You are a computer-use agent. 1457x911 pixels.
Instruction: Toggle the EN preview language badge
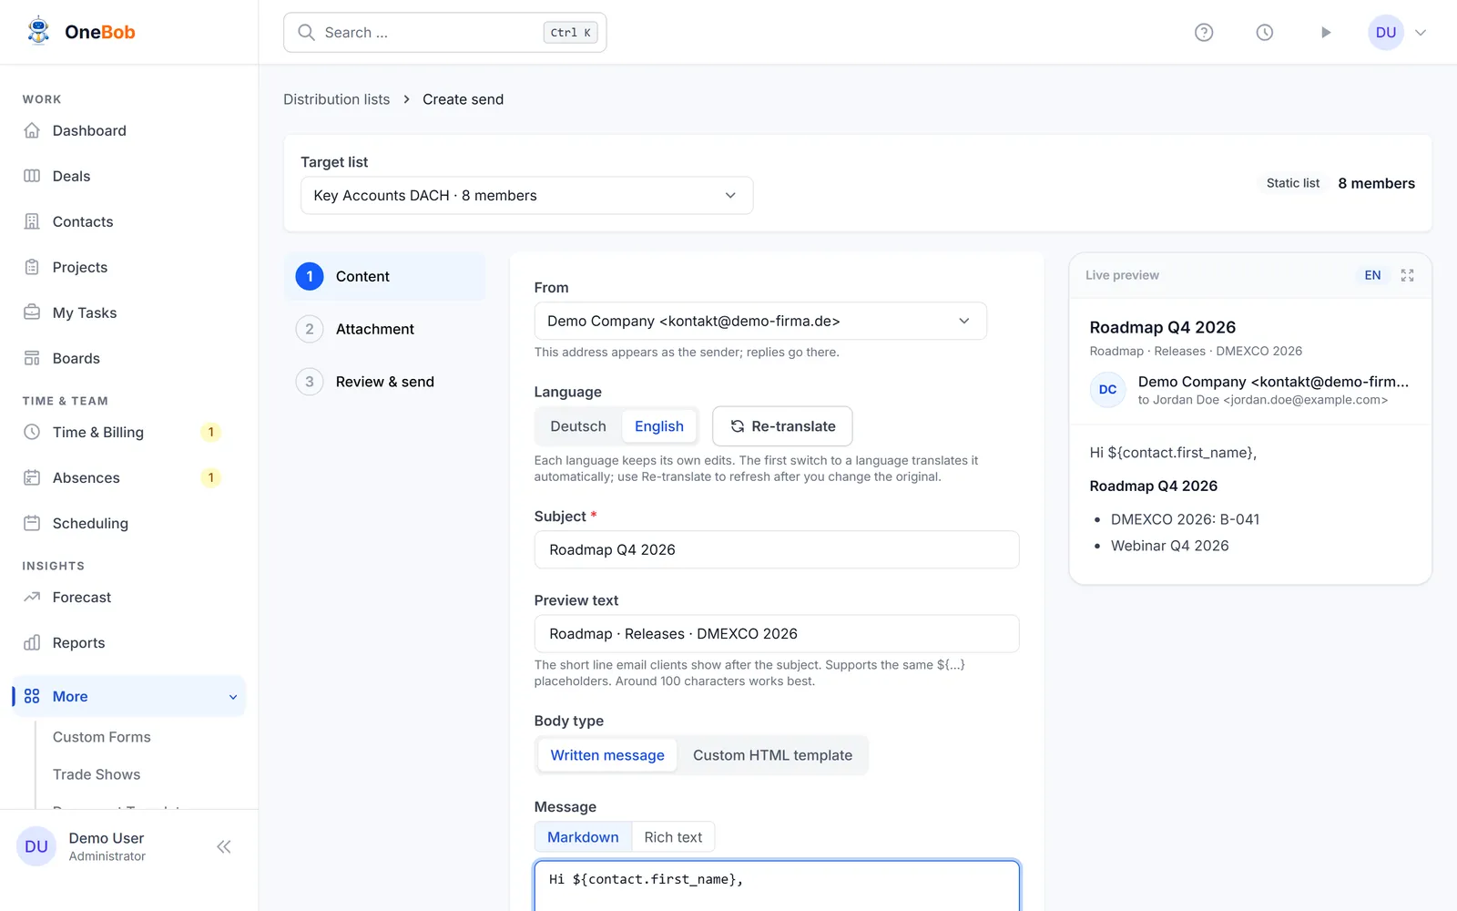click(1372, 275)
